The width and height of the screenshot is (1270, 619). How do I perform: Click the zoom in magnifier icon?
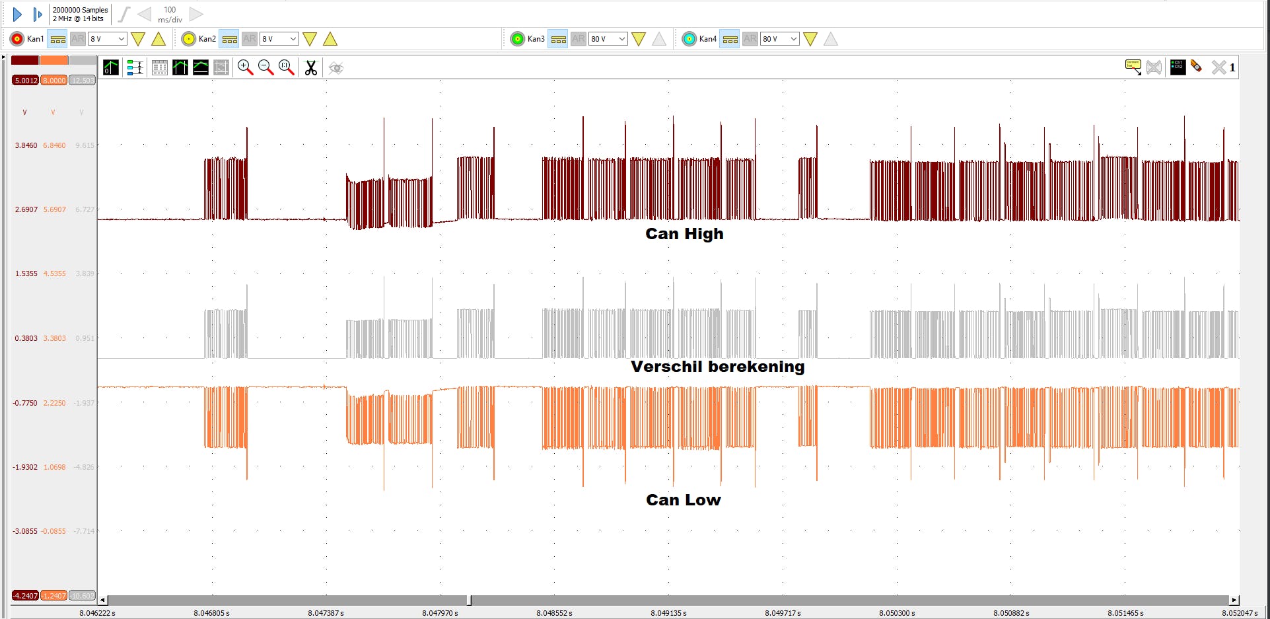245,67
